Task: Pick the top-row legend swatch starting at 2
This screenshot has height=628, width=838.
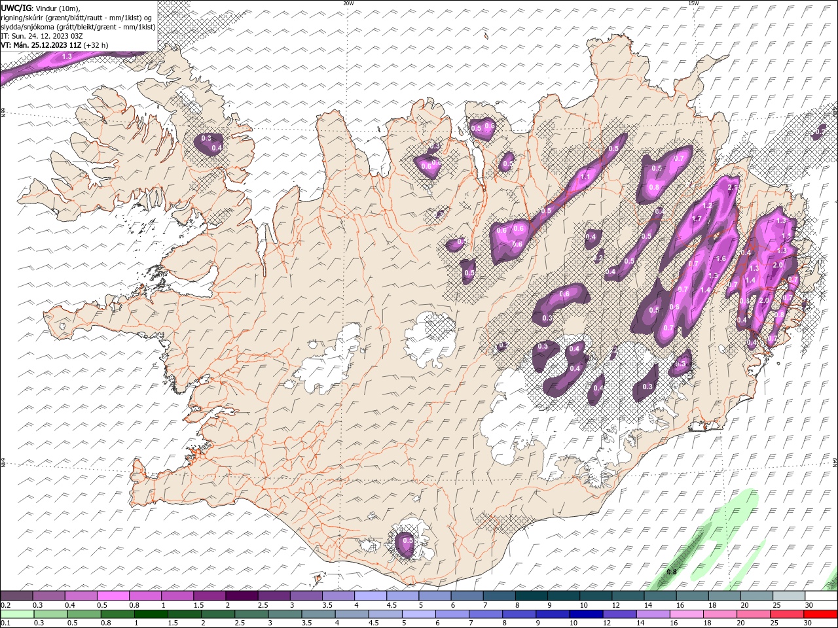Action: (242, 596)
